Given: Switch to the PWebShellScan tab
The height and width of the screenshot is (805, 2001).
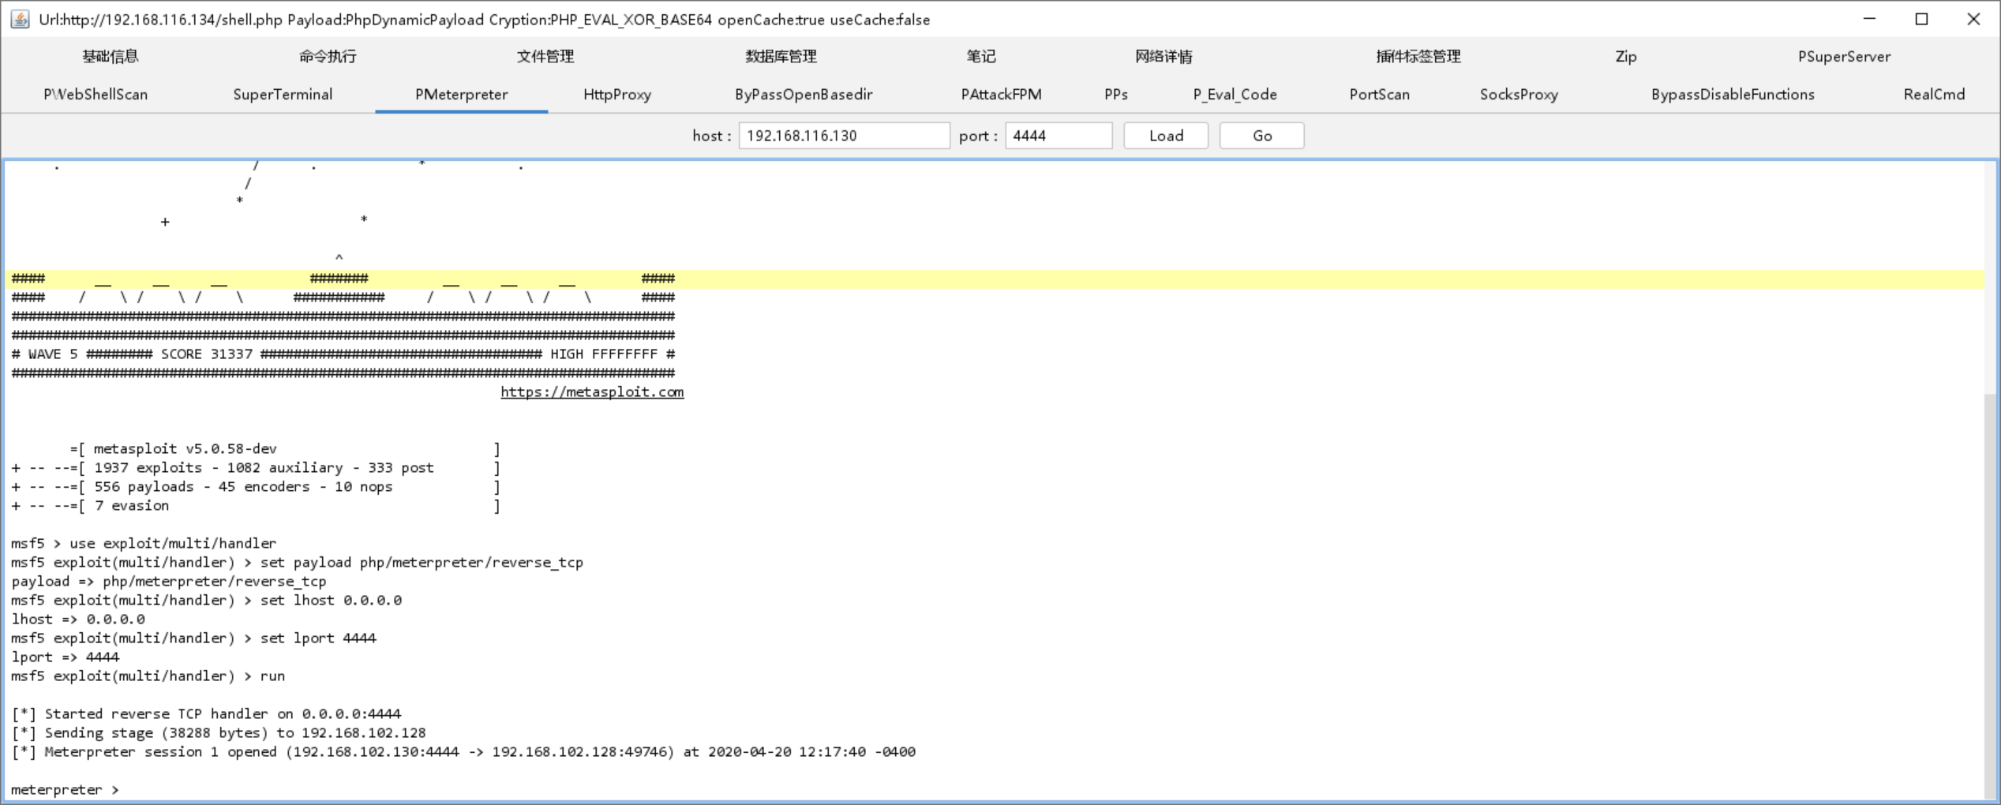Looking at the screenshot, I should tap(96, 94).
